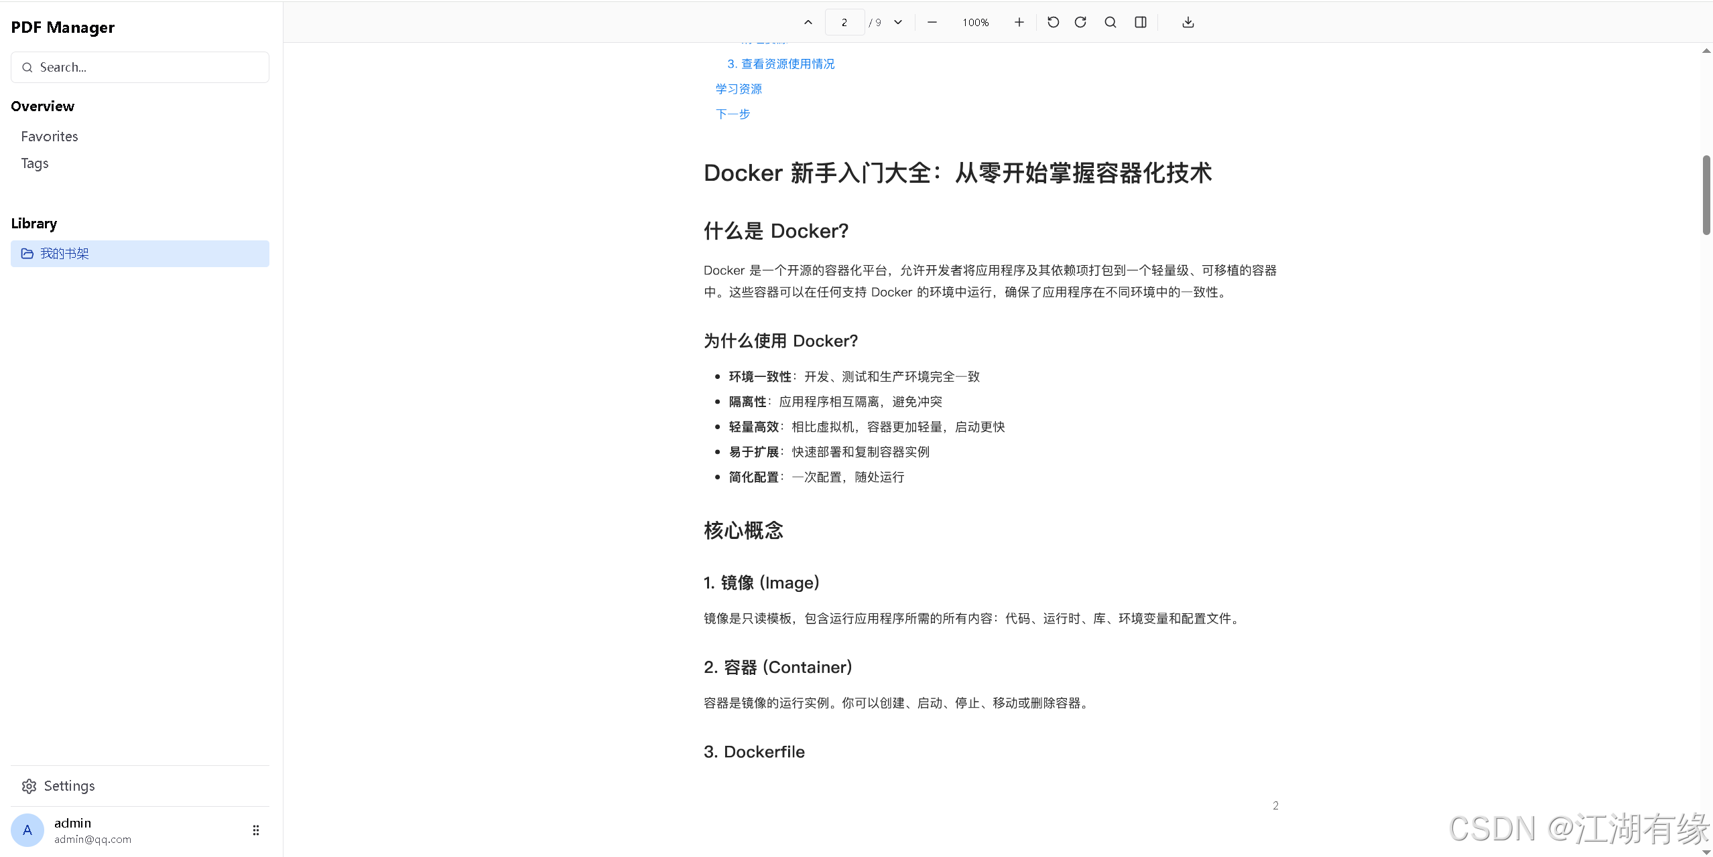This screenshot has height=857, width=1713.
Task: Download the PDF file
Action: coord(1188,22)
